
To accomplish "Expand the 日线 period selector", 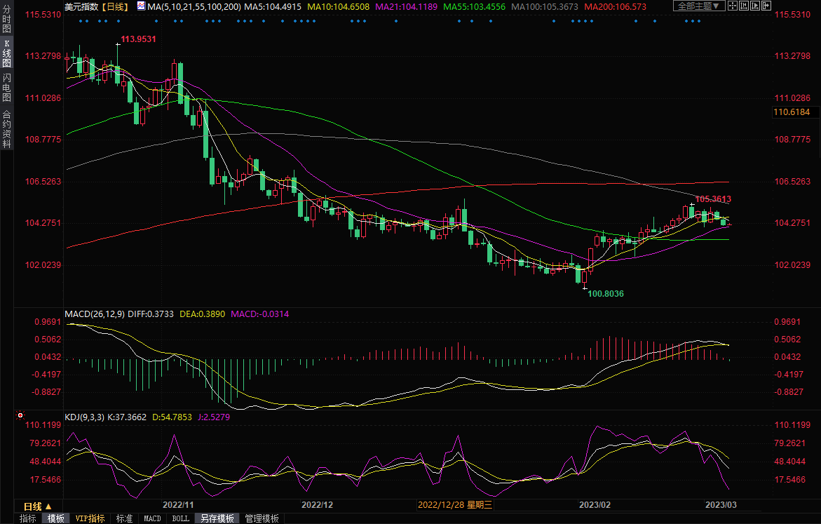I will pos(37,506).
